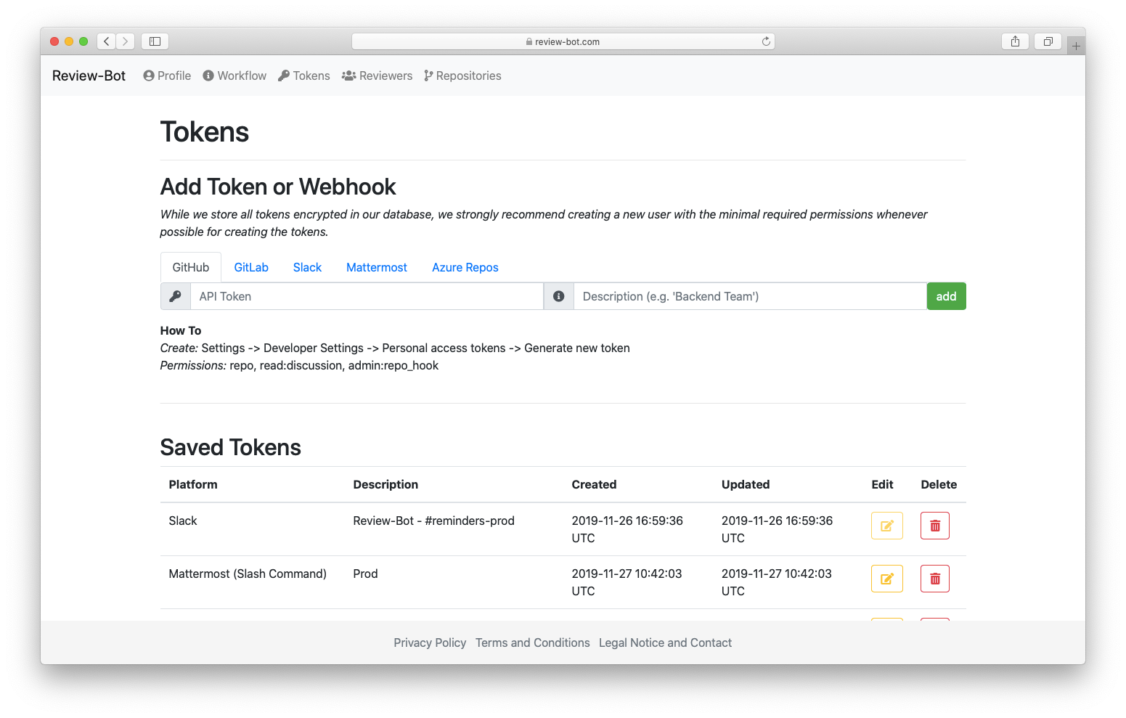
Task: Reload the page using the refresh icon
Action: 766,41
